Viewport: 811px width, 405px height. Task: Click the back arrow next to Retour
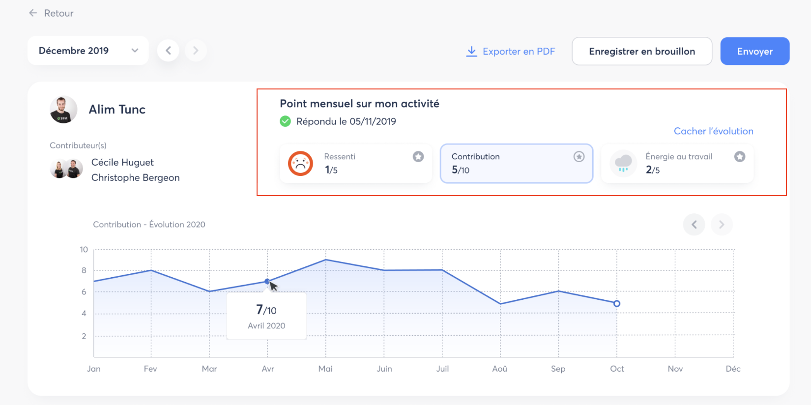tap(33, 13)
